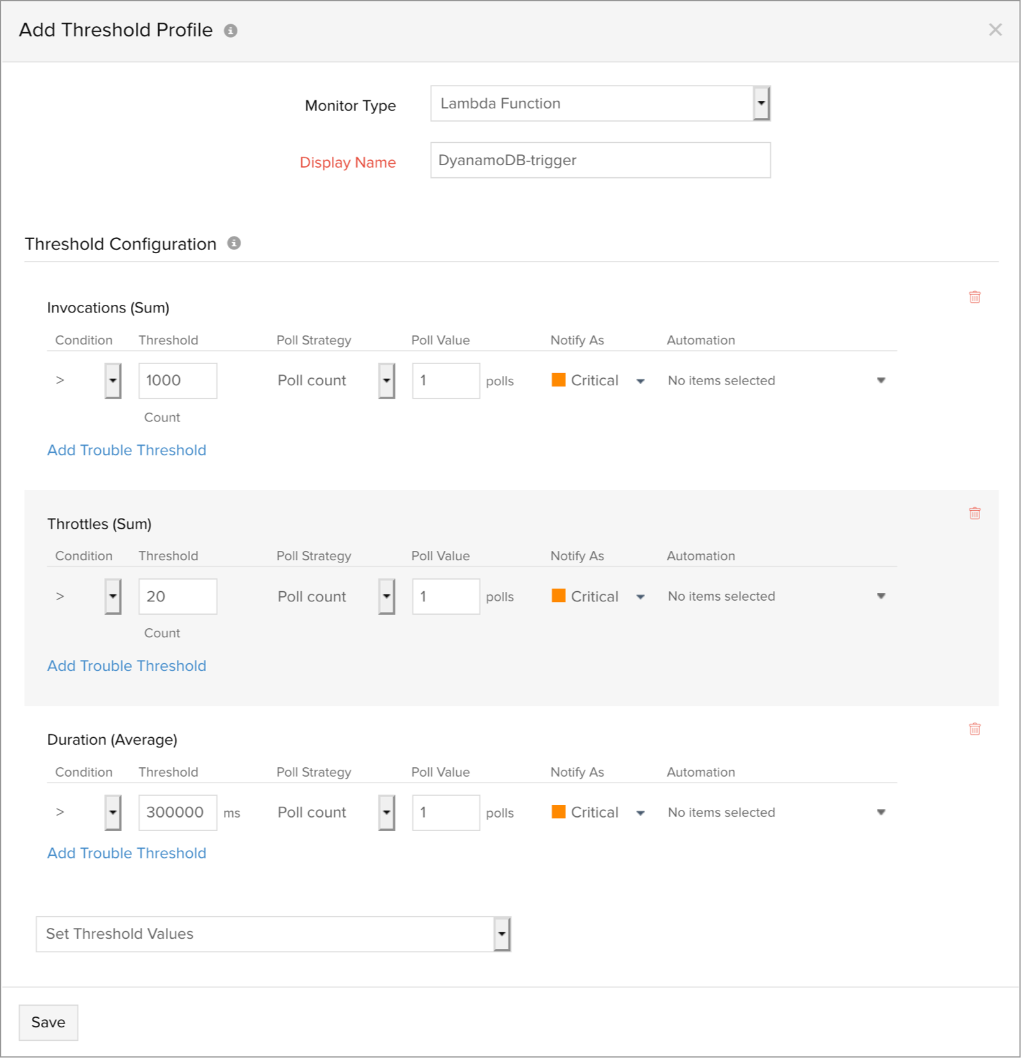Expand the Condition dropdown under Invocations
The width and height of the screenshot is (1021, 1058).
[x=112, y=380]
